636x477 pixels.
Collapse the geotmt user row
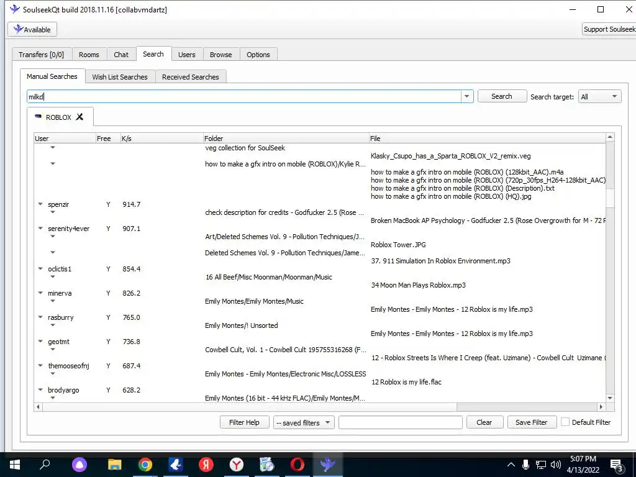click(40, 341)
